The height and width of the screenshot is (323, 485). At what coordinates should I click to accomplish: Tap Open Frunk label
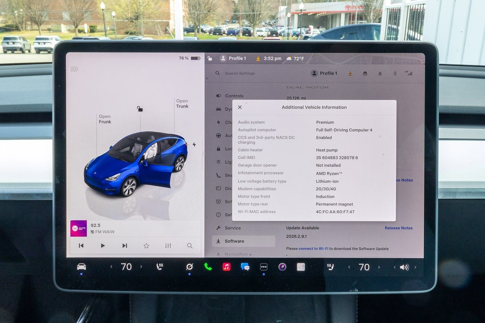click(105, 119)
